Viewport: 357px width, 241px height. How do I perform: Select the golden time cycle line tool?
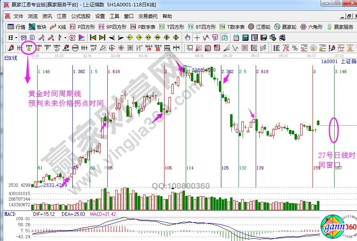tap(29, 48)
